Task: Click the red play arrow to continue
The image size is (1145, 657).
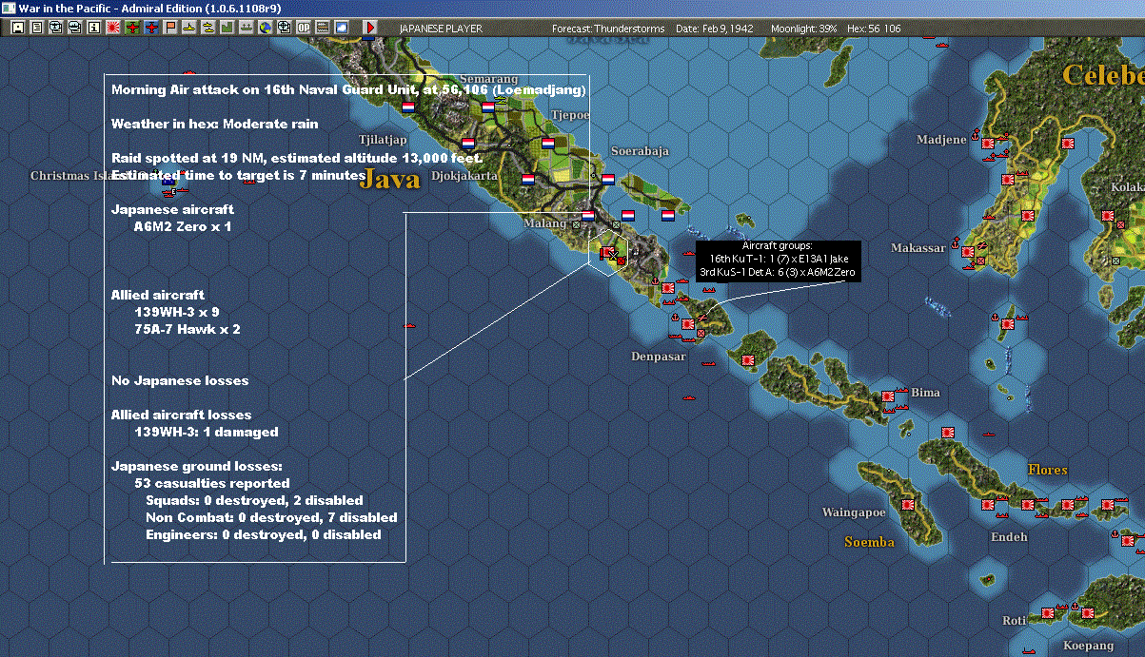Action: (x=371, y=28)
